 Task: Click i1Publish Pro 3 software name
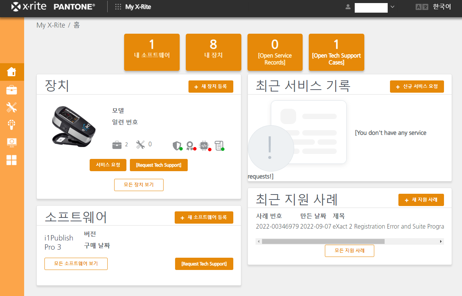59,242
